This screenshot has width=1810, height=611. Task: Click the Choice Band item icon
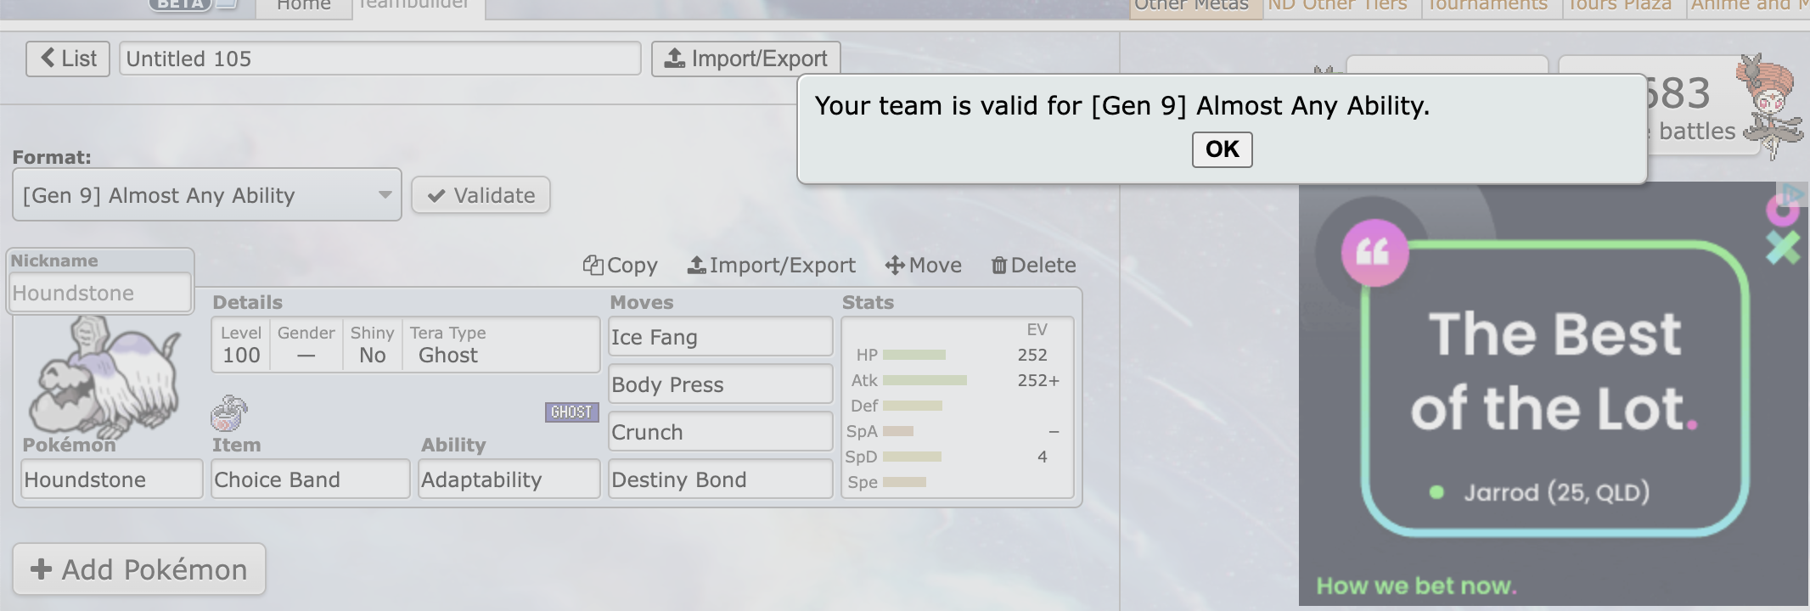(x=229, y=413)
